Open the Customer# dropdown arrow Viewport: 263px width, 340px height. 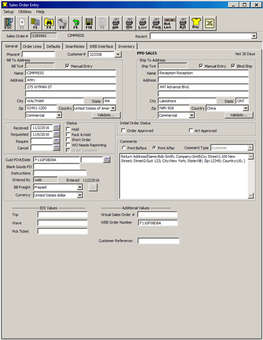(118, 54)
